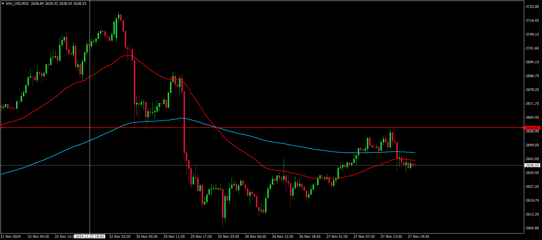Click the 22 Nov 22:30 time axis label
The width and height of the screenshot is (542, 240).
point(120,237)
